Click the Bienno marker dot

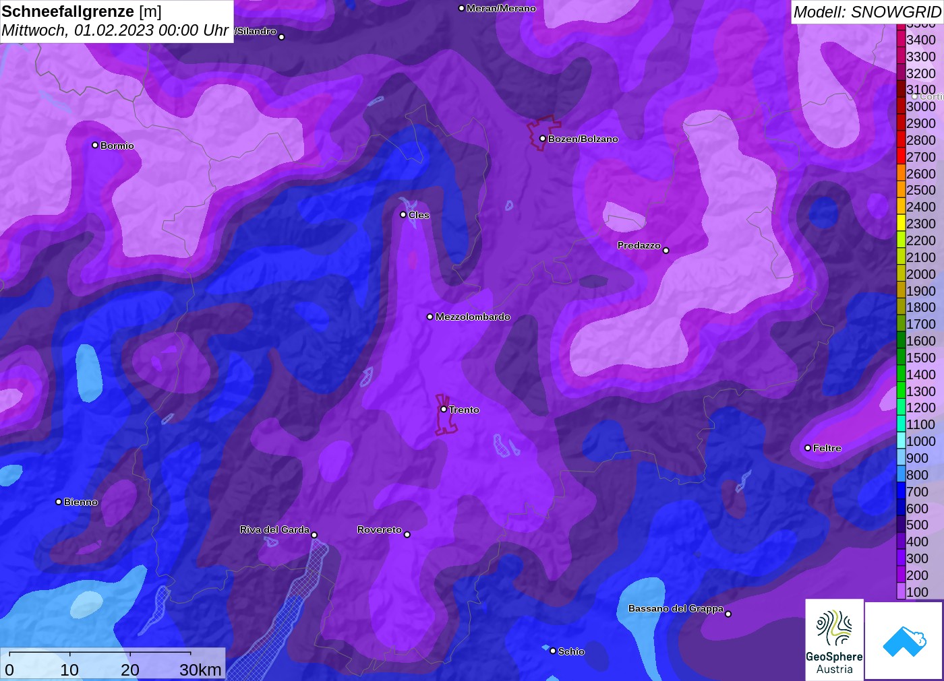[x=59, y=502]
